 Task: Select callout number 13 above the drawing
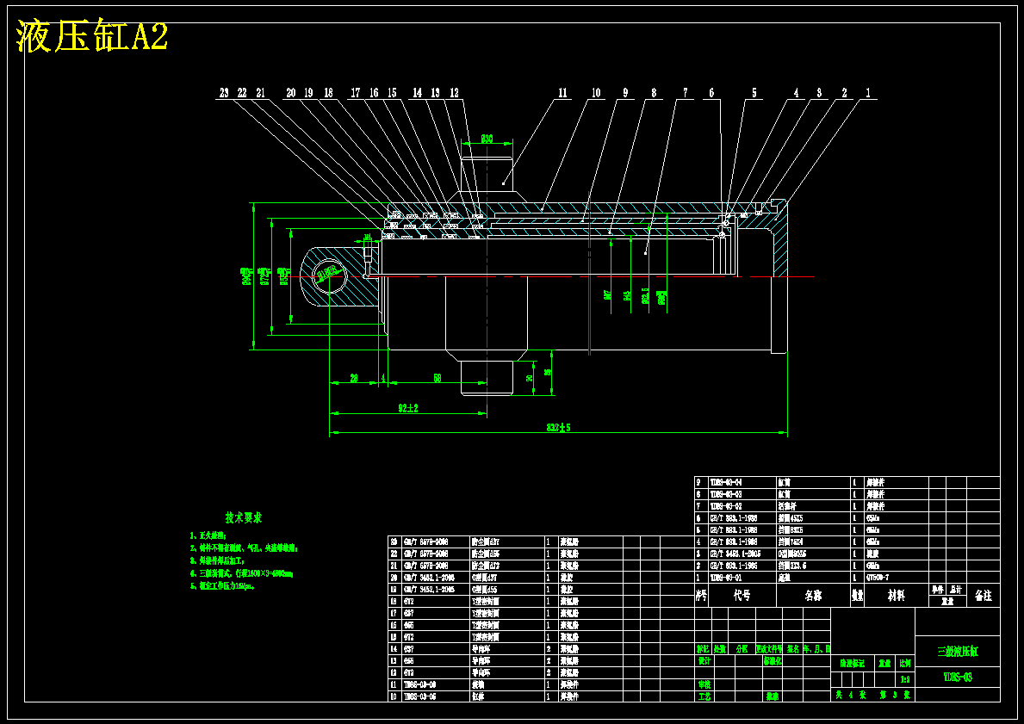point(435,93)
